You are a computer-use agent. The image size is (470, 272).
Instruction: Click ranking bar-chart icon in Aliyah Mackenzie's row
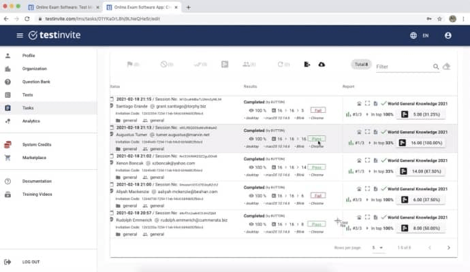[348, 200]
